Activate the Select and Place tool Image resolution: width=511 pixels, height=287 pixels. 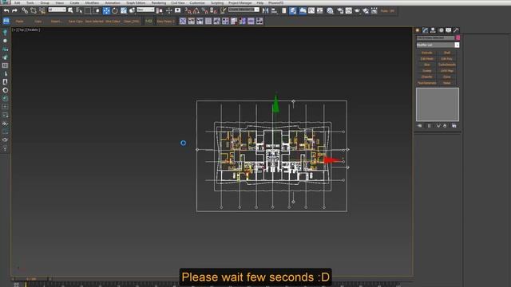pyautogui.click(x=132, y=10)
